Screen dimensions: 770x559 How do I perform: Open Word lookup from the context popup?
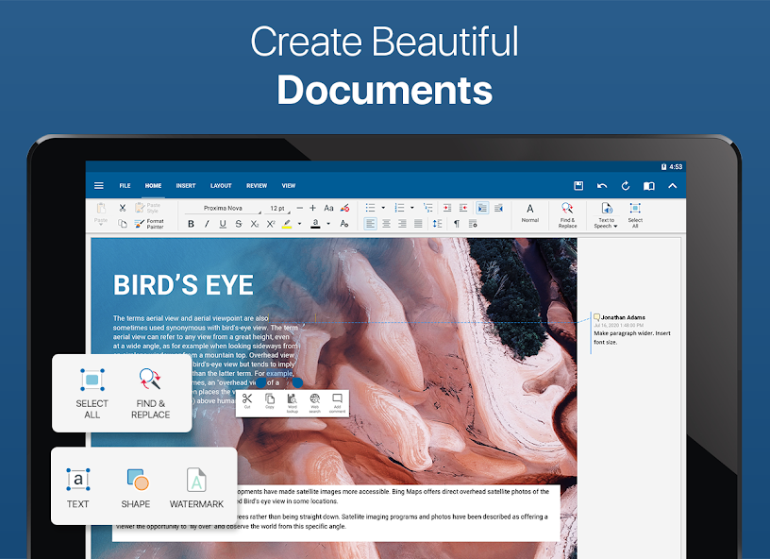click(x=292, y=401)
